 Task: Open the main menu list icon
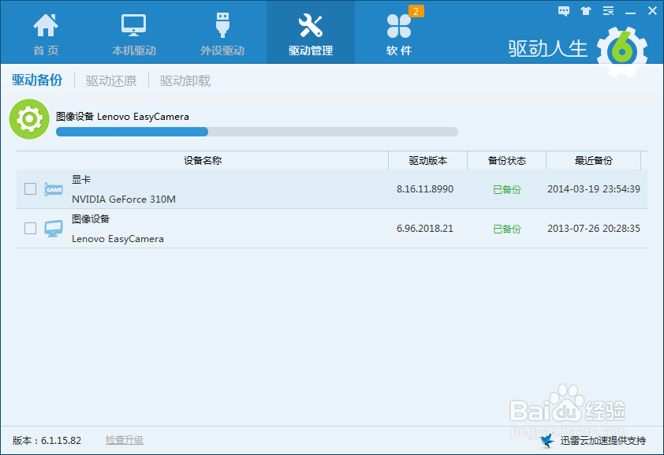pos(609,11)
